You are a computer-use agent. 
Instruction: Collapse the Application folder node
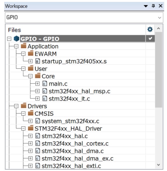click(x=16, y=46)
